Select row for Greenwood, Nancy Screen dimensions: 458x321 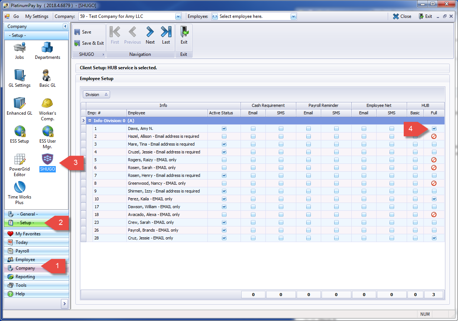click(x=262, y=183)
